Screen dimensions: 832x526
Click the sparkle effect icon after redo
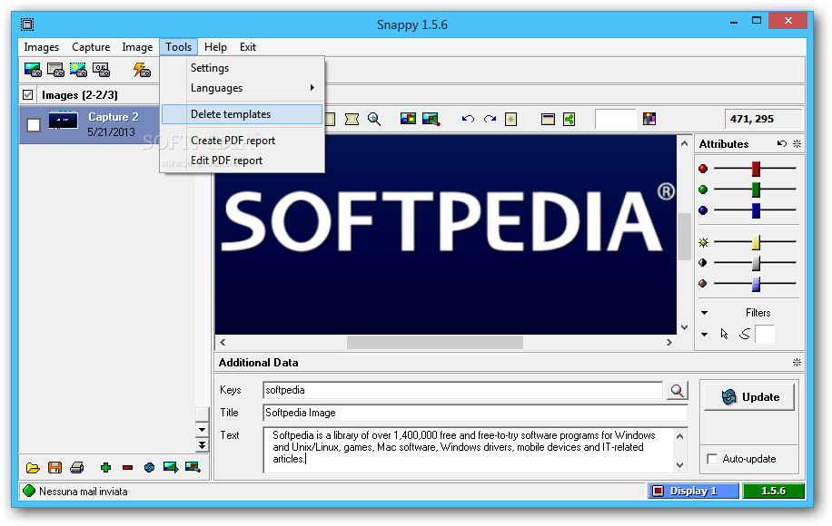click(511, 119)
